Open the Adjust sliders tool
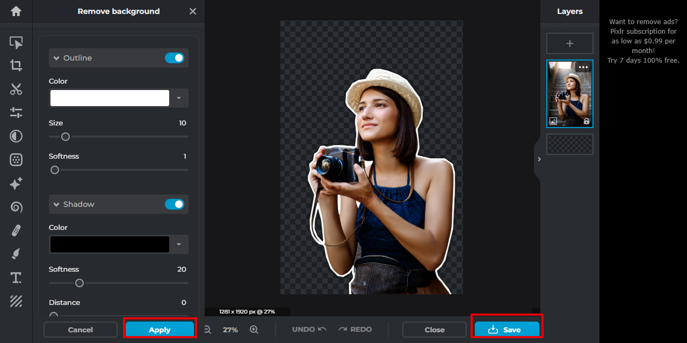Viewport: 687px width, 343px height. (16, 113)
